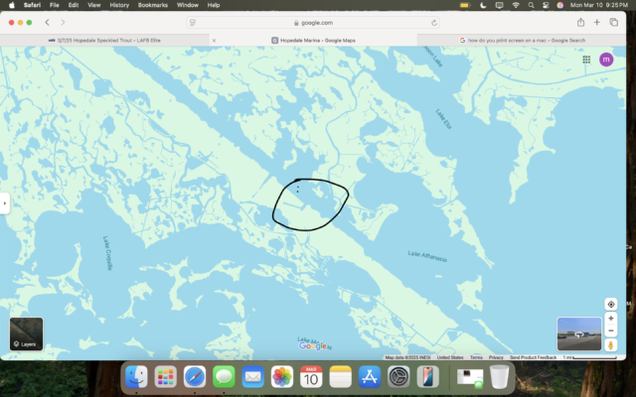Open the Screen Mirroring menu icon

(x=499, y=5)
